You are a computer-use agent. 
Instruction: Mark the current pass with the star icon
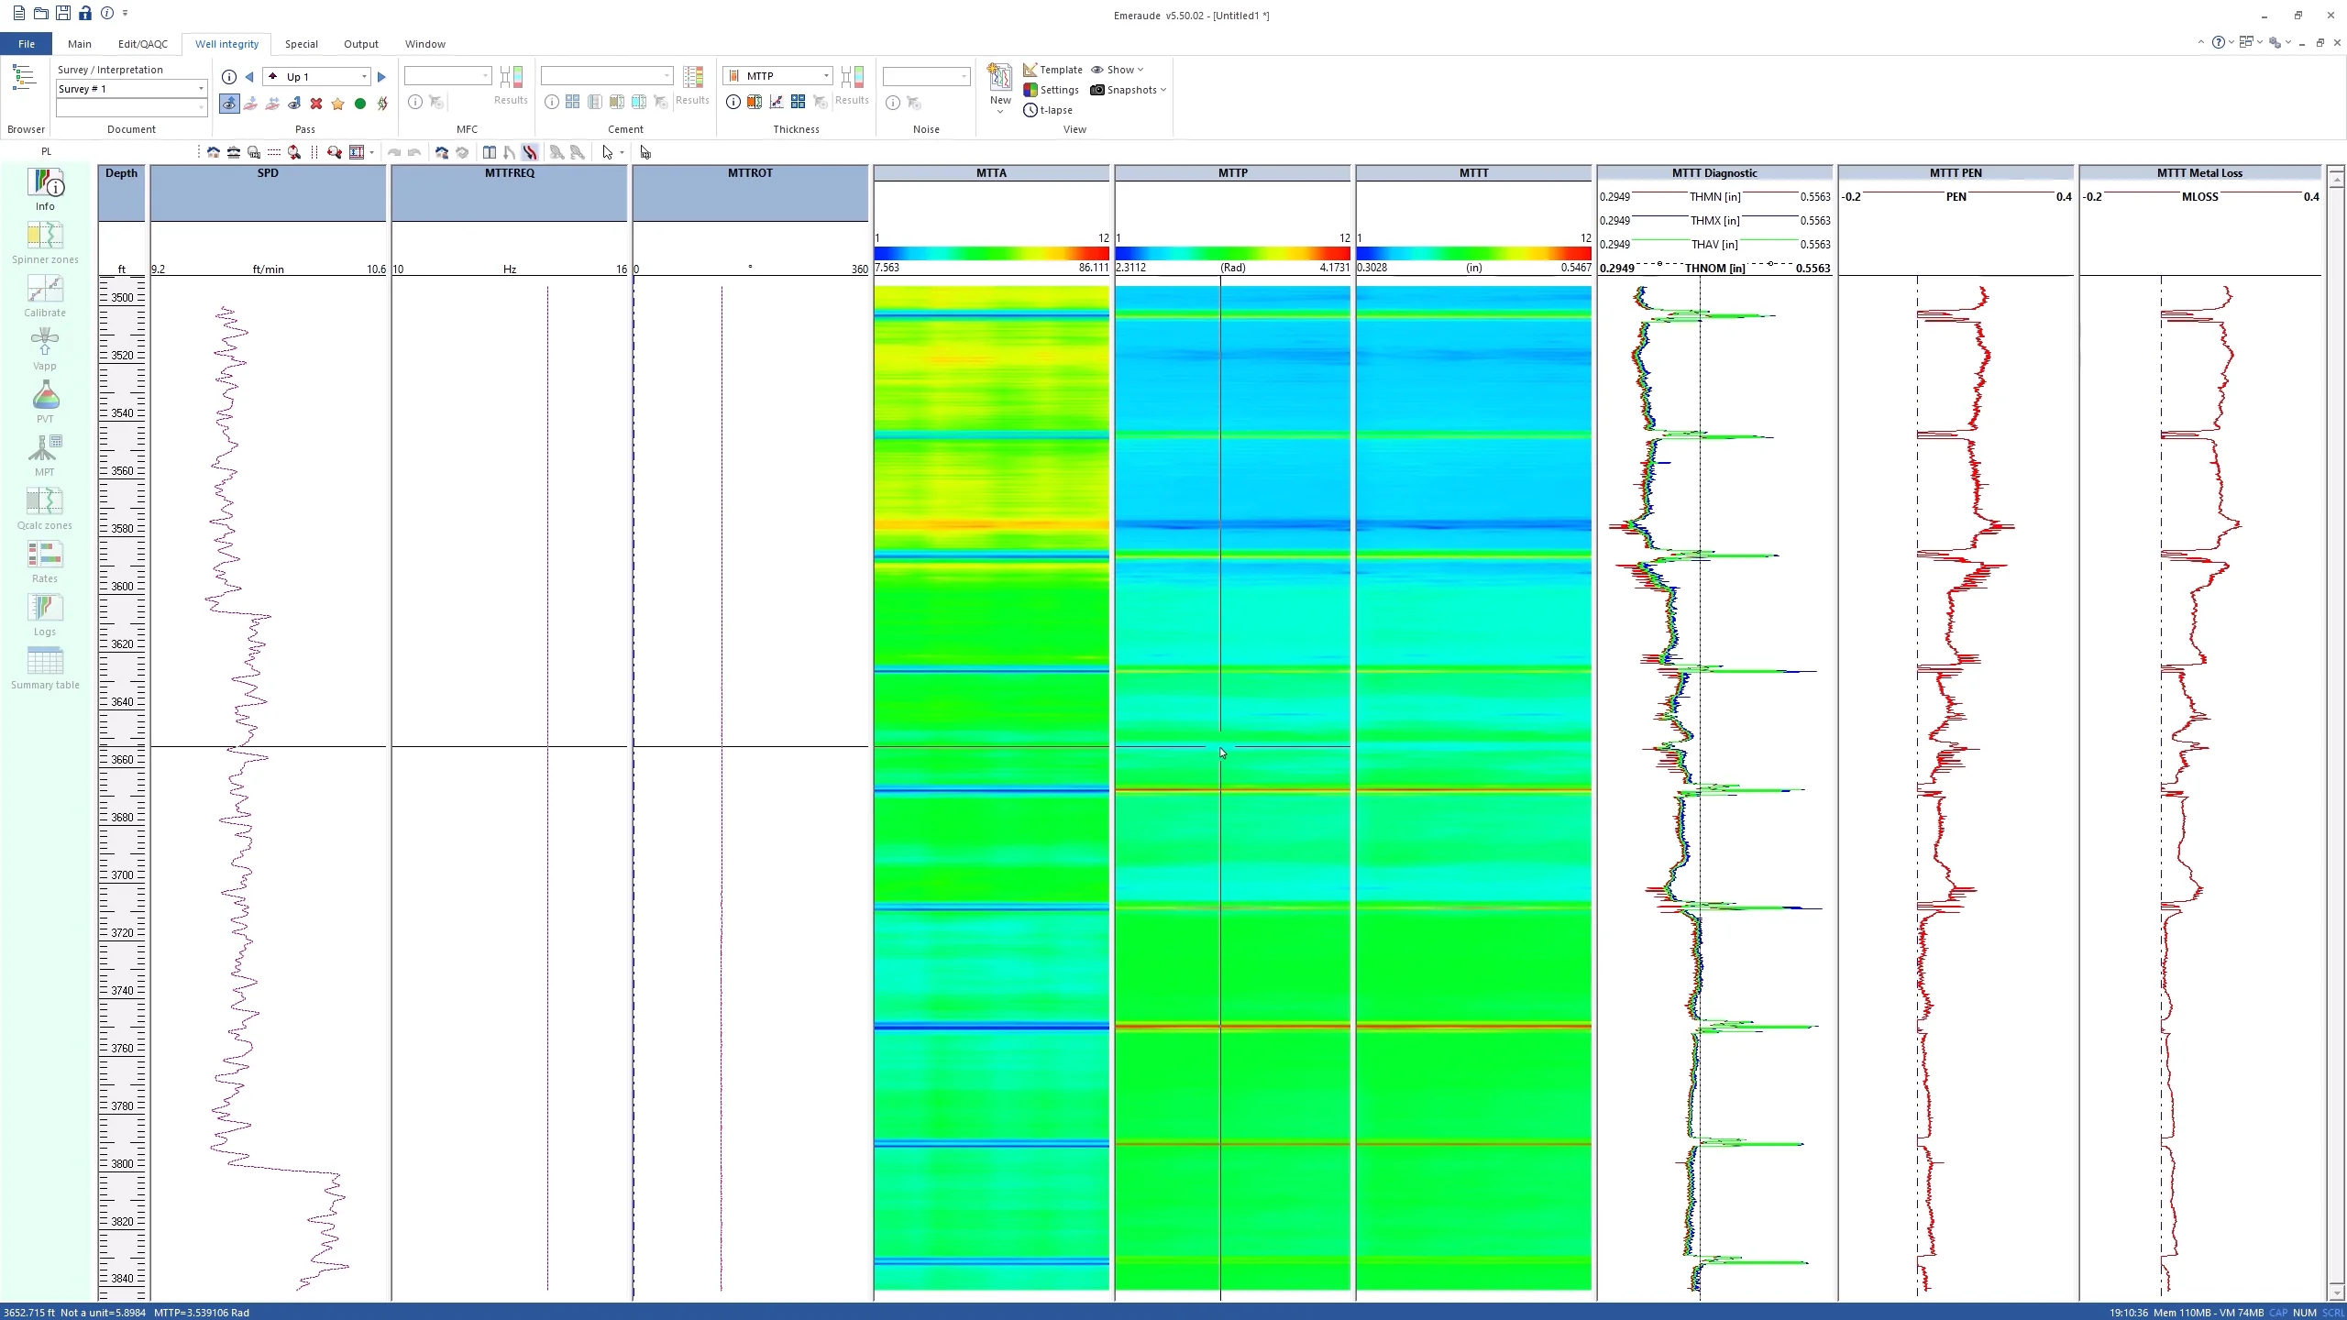click(337, 104)
